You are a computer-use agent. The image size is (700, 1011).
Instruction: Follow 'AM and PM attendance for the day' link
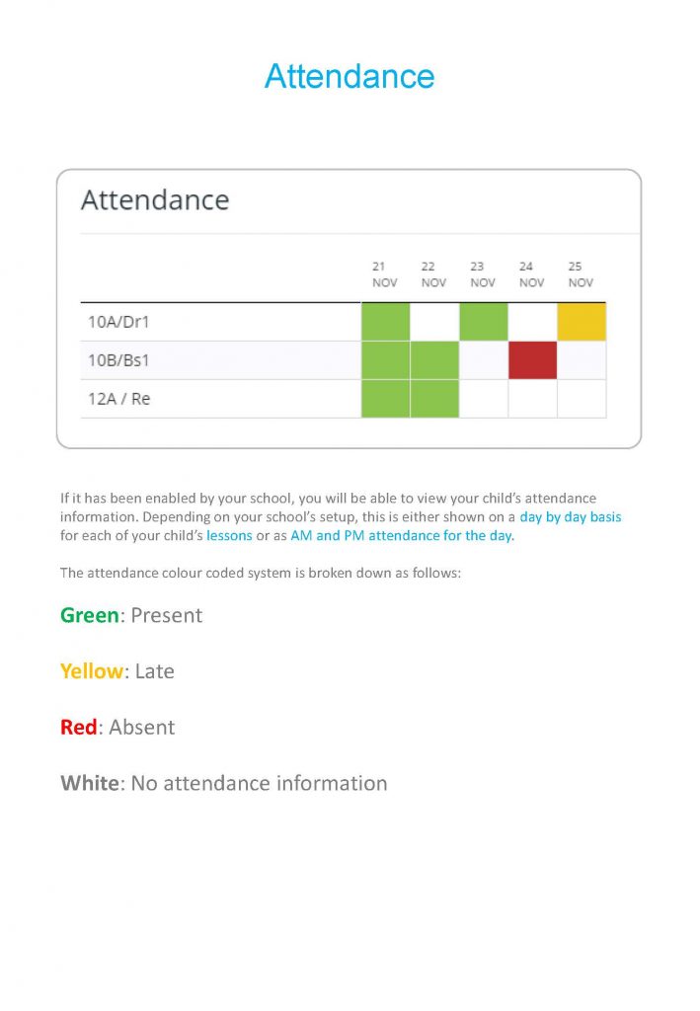click(402, 536)
